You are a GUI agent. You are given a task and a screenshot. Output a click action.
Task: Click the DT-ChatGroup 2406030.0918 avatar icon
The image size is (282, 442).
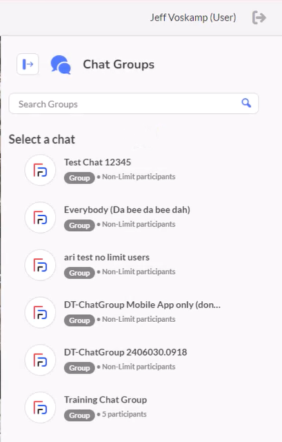point(40,360)
